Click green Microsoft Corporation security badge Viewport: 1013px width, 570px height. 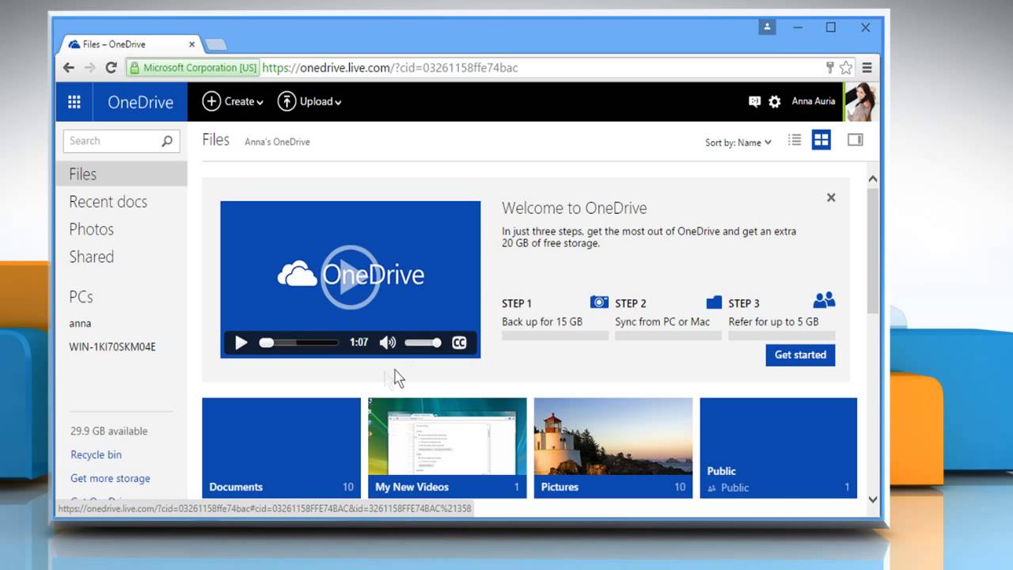pos(194,68)
